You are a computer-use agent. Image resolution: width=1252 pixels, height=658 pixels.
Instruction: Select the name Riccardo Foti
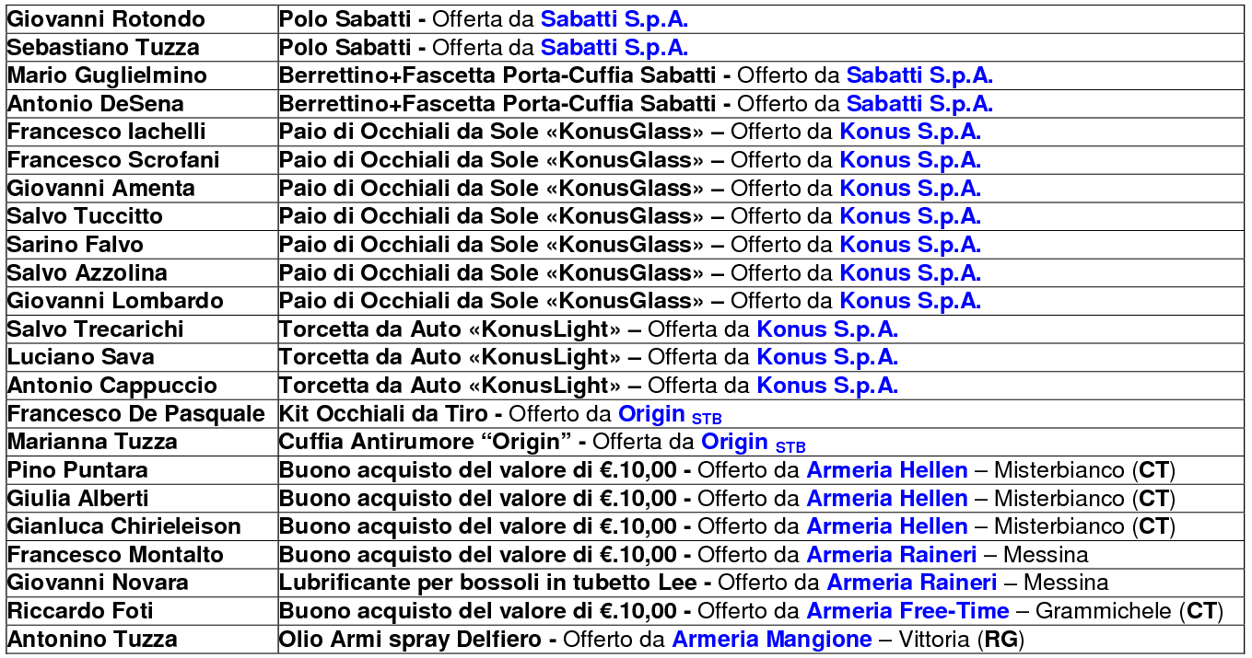[x=80, y=611]
